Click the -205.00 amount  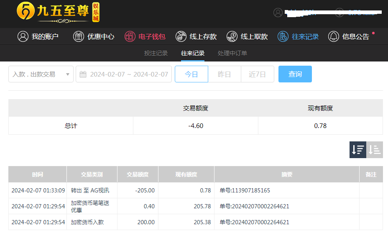[x=145, y=190]
